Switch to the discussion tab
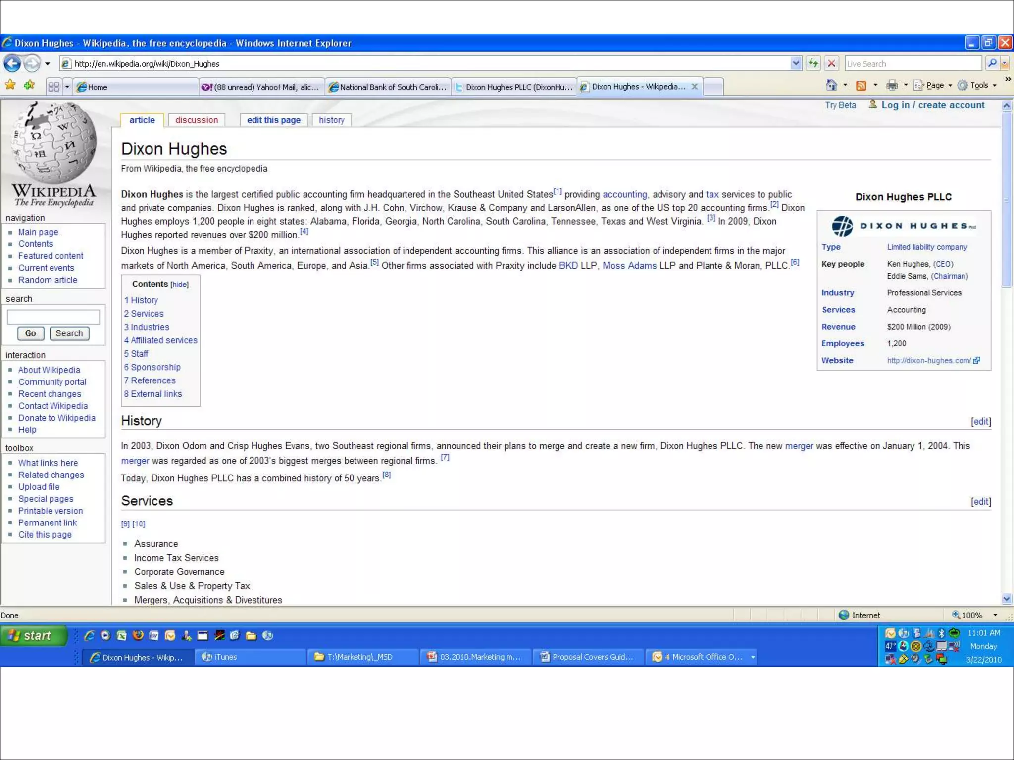The width and height of the screenshot is (1014, 760). (x=196, y=120)
